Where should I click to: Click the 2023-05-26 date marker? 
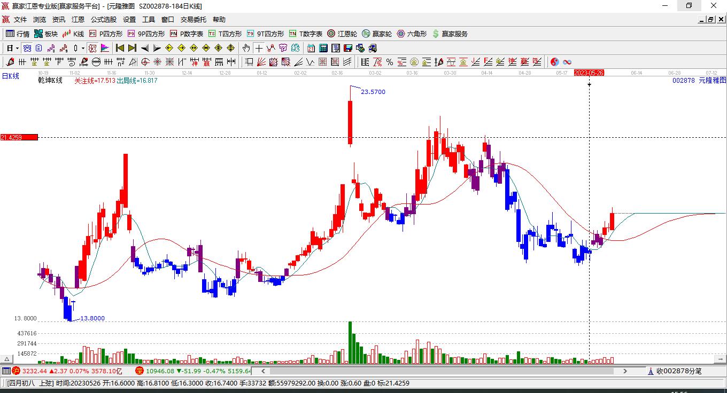589,73
